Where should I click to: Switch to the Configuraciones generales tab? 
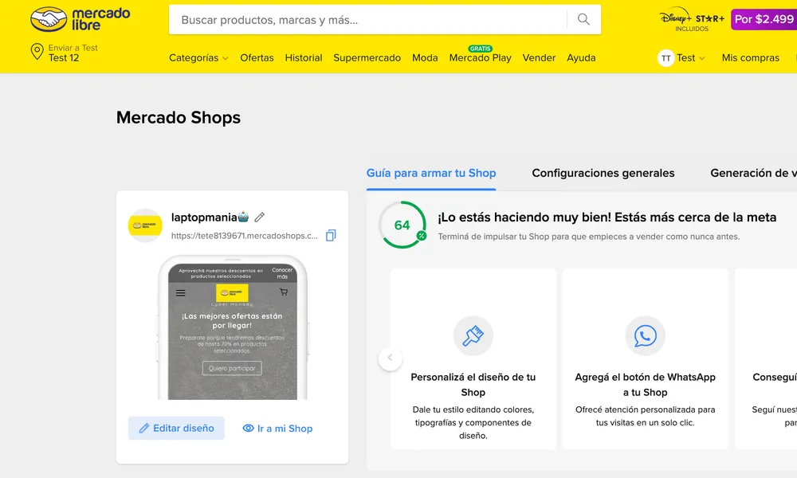[x=603, y=173]
